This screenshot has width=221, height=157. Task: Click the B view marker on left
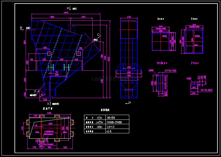point(21,28)
